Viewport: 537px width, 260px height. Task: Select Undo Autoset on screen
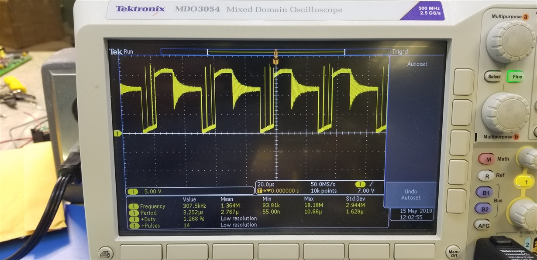click(x=411, y=195)
